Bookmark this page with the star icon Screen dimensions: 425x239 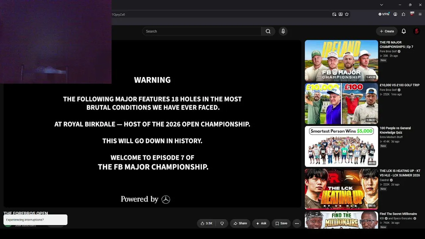coord(347,14)
